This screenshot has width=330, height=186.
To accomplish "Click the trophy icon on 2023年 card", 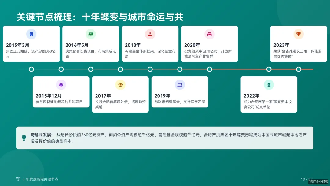I will (x=299, y=34).
